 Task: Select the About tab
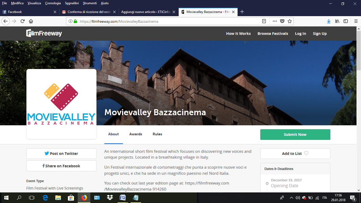[x=113, y=134]
